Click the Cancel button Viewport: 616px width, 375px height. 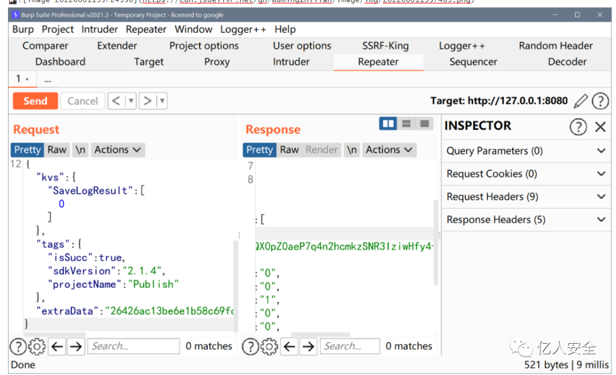tap(83, 101)
